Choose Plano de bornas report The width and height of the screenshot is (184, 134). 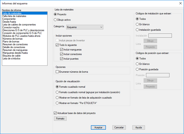point(11,42)
